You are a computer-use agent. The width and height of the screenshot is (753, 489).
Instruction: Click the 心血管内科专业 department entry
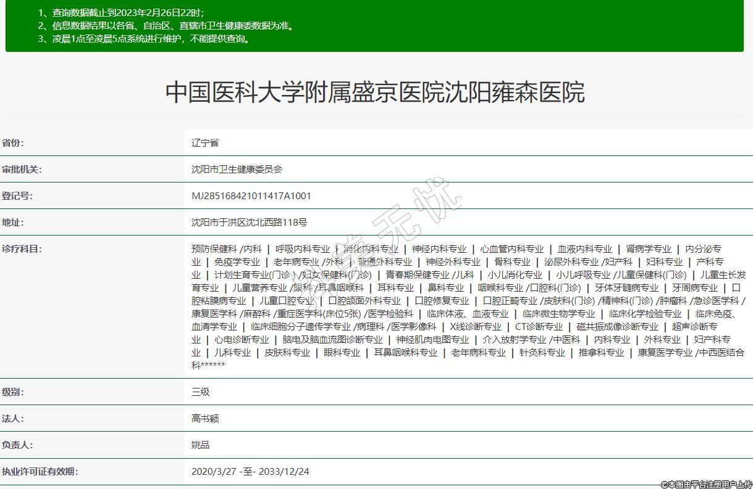click(512, 249)
